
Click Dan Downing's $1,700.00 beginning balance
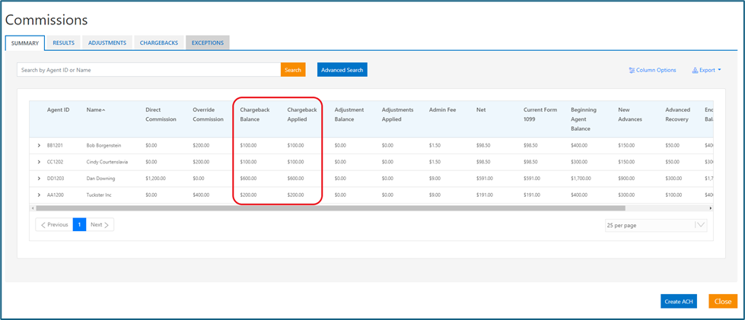pos(581,179)
